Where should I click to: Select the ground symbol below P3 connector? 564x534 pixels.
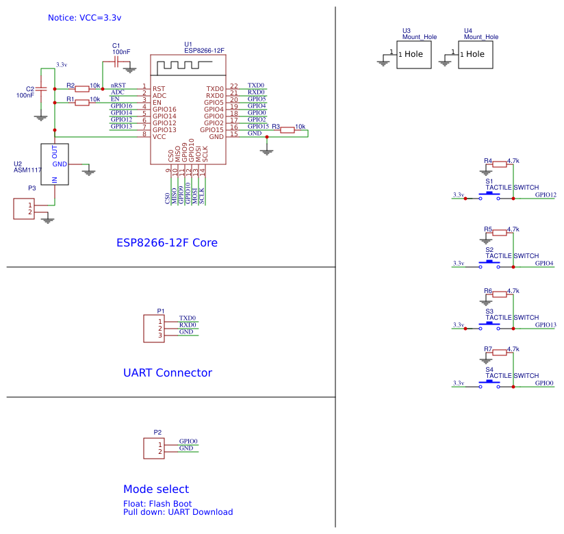(47, 220)
